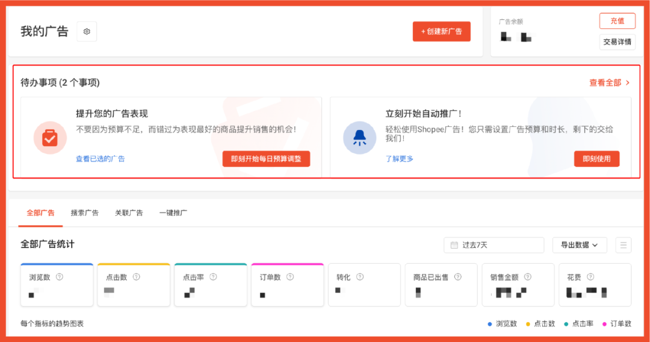Toggle the 点击数 metric card

[134, 285]
